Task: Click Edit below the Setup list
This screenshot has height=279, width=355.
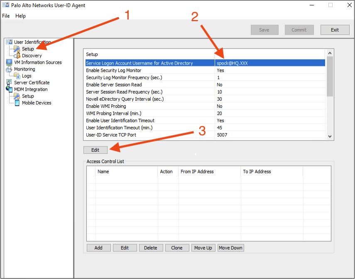Action: click(x=95, y=150)
